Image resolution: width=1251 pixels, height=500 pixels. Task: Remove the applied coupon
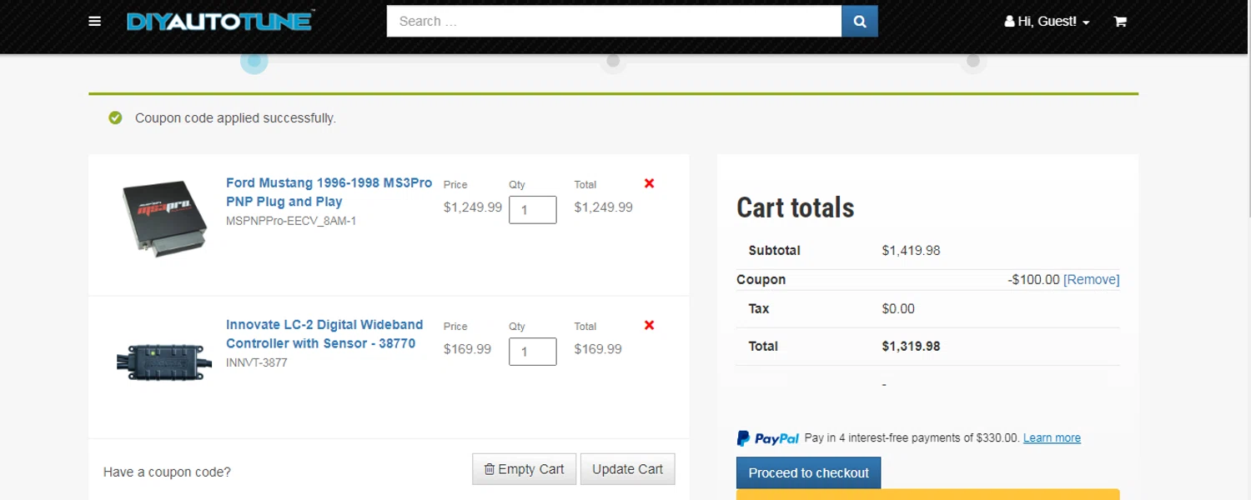1091,280
